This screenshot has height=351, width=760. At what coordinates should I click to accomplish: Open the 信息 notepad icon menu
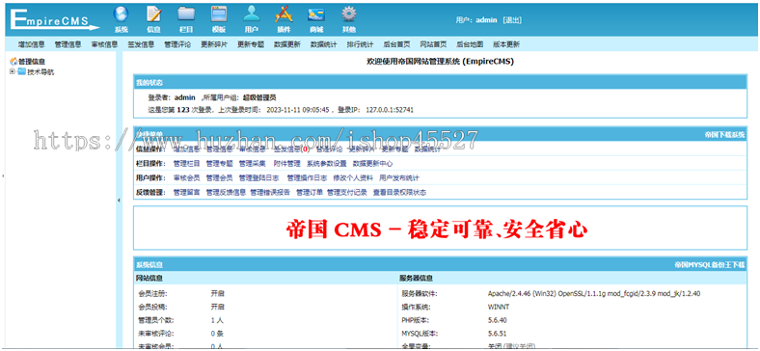coord(153,19)
